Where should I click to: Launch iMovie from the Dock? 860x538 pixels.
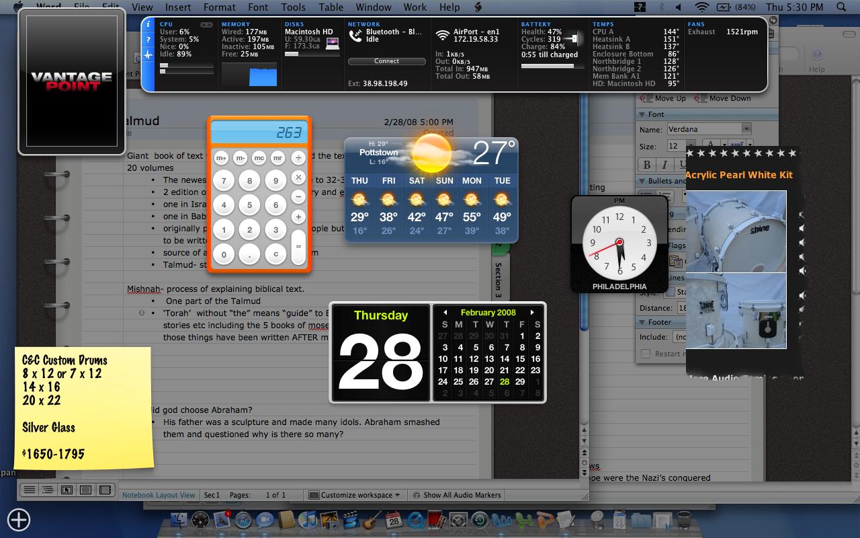[x=351, y=520]
